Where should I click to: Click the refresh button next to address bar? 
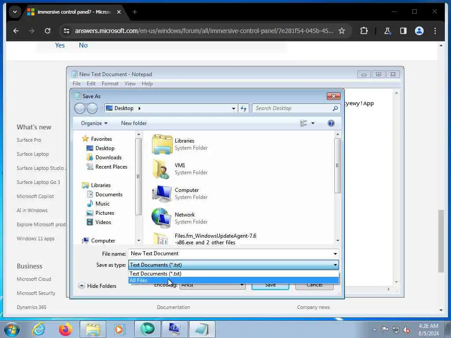[244, 108]
